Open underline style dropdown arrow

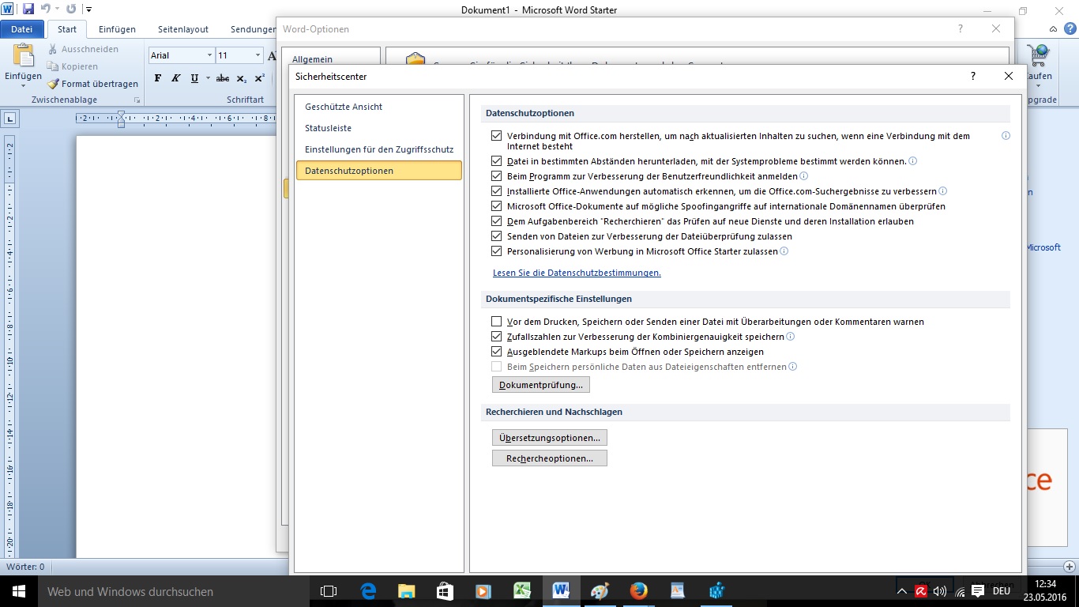(x=208, y=78)
